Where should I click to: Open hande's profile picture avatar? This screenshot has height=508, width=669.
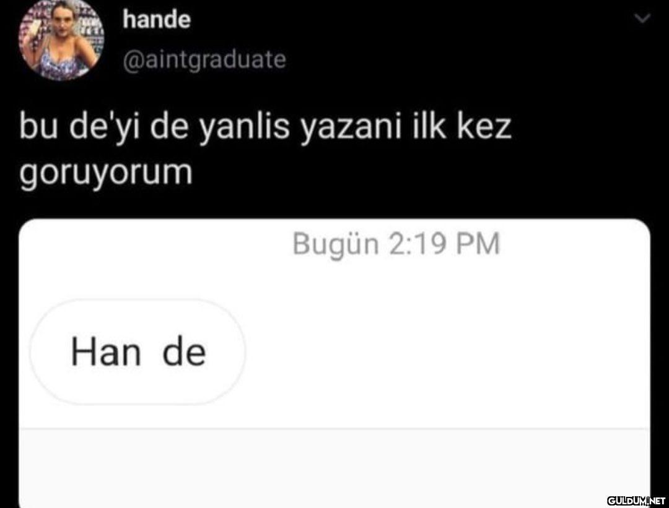click(61, 39)
